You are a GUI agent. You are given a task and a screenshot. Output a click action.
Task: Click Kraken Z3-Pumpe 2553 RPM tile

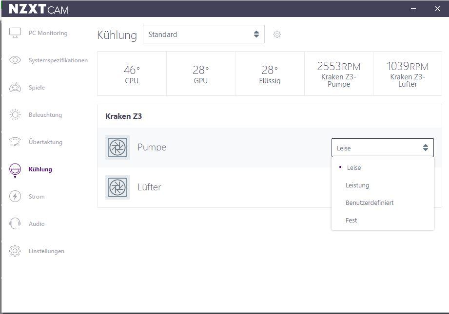point(339,74)
